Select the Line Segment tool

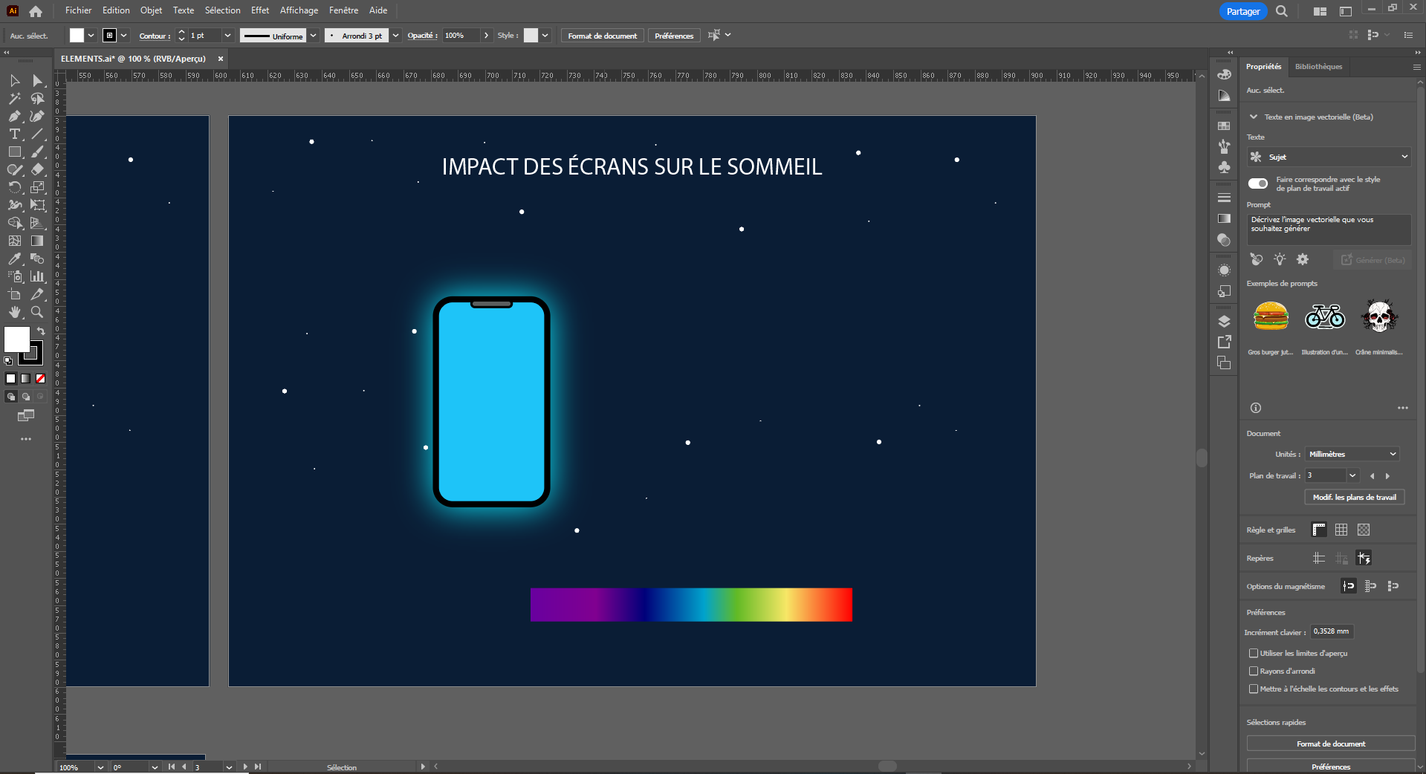[37, 134]
